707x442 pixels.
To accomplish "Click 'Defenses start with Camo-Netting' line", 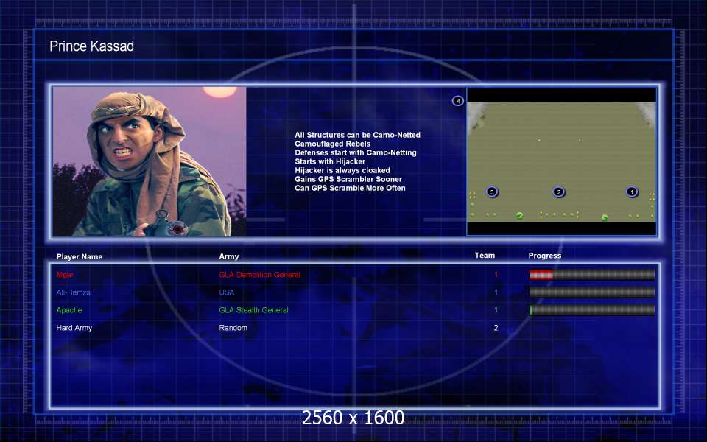I will click(x=356, y=152).
